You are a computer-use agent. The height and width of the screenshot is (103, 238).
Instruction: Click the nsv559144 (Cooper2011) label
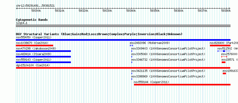click(x=151, y=82)
